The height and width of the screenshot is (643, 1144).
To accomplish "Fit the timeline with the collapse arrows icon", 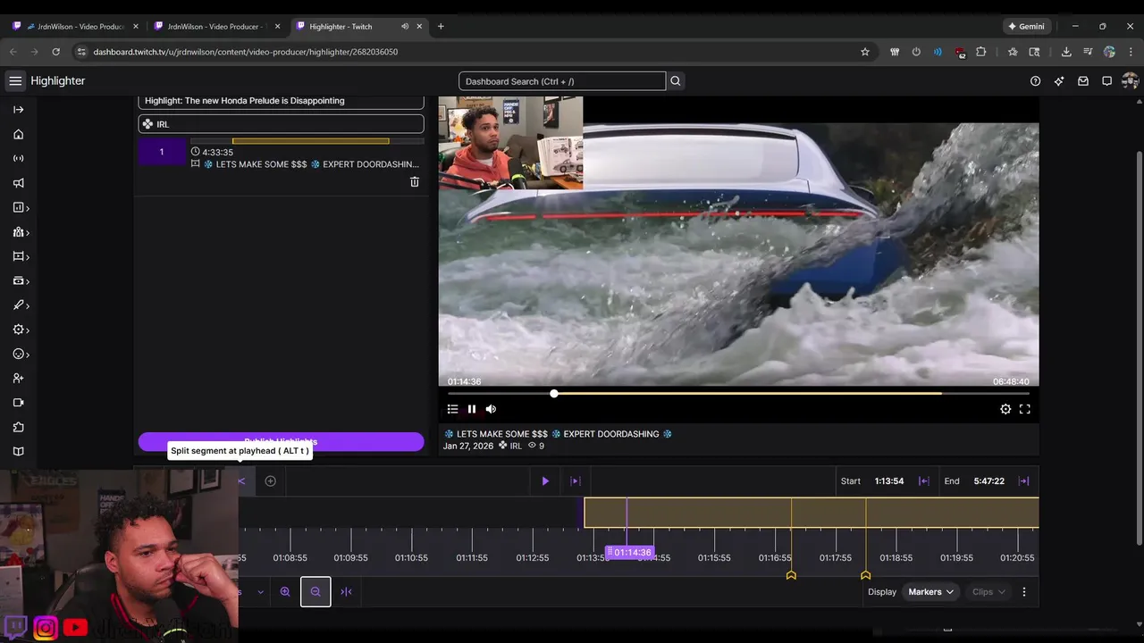I will coord(346,591).
